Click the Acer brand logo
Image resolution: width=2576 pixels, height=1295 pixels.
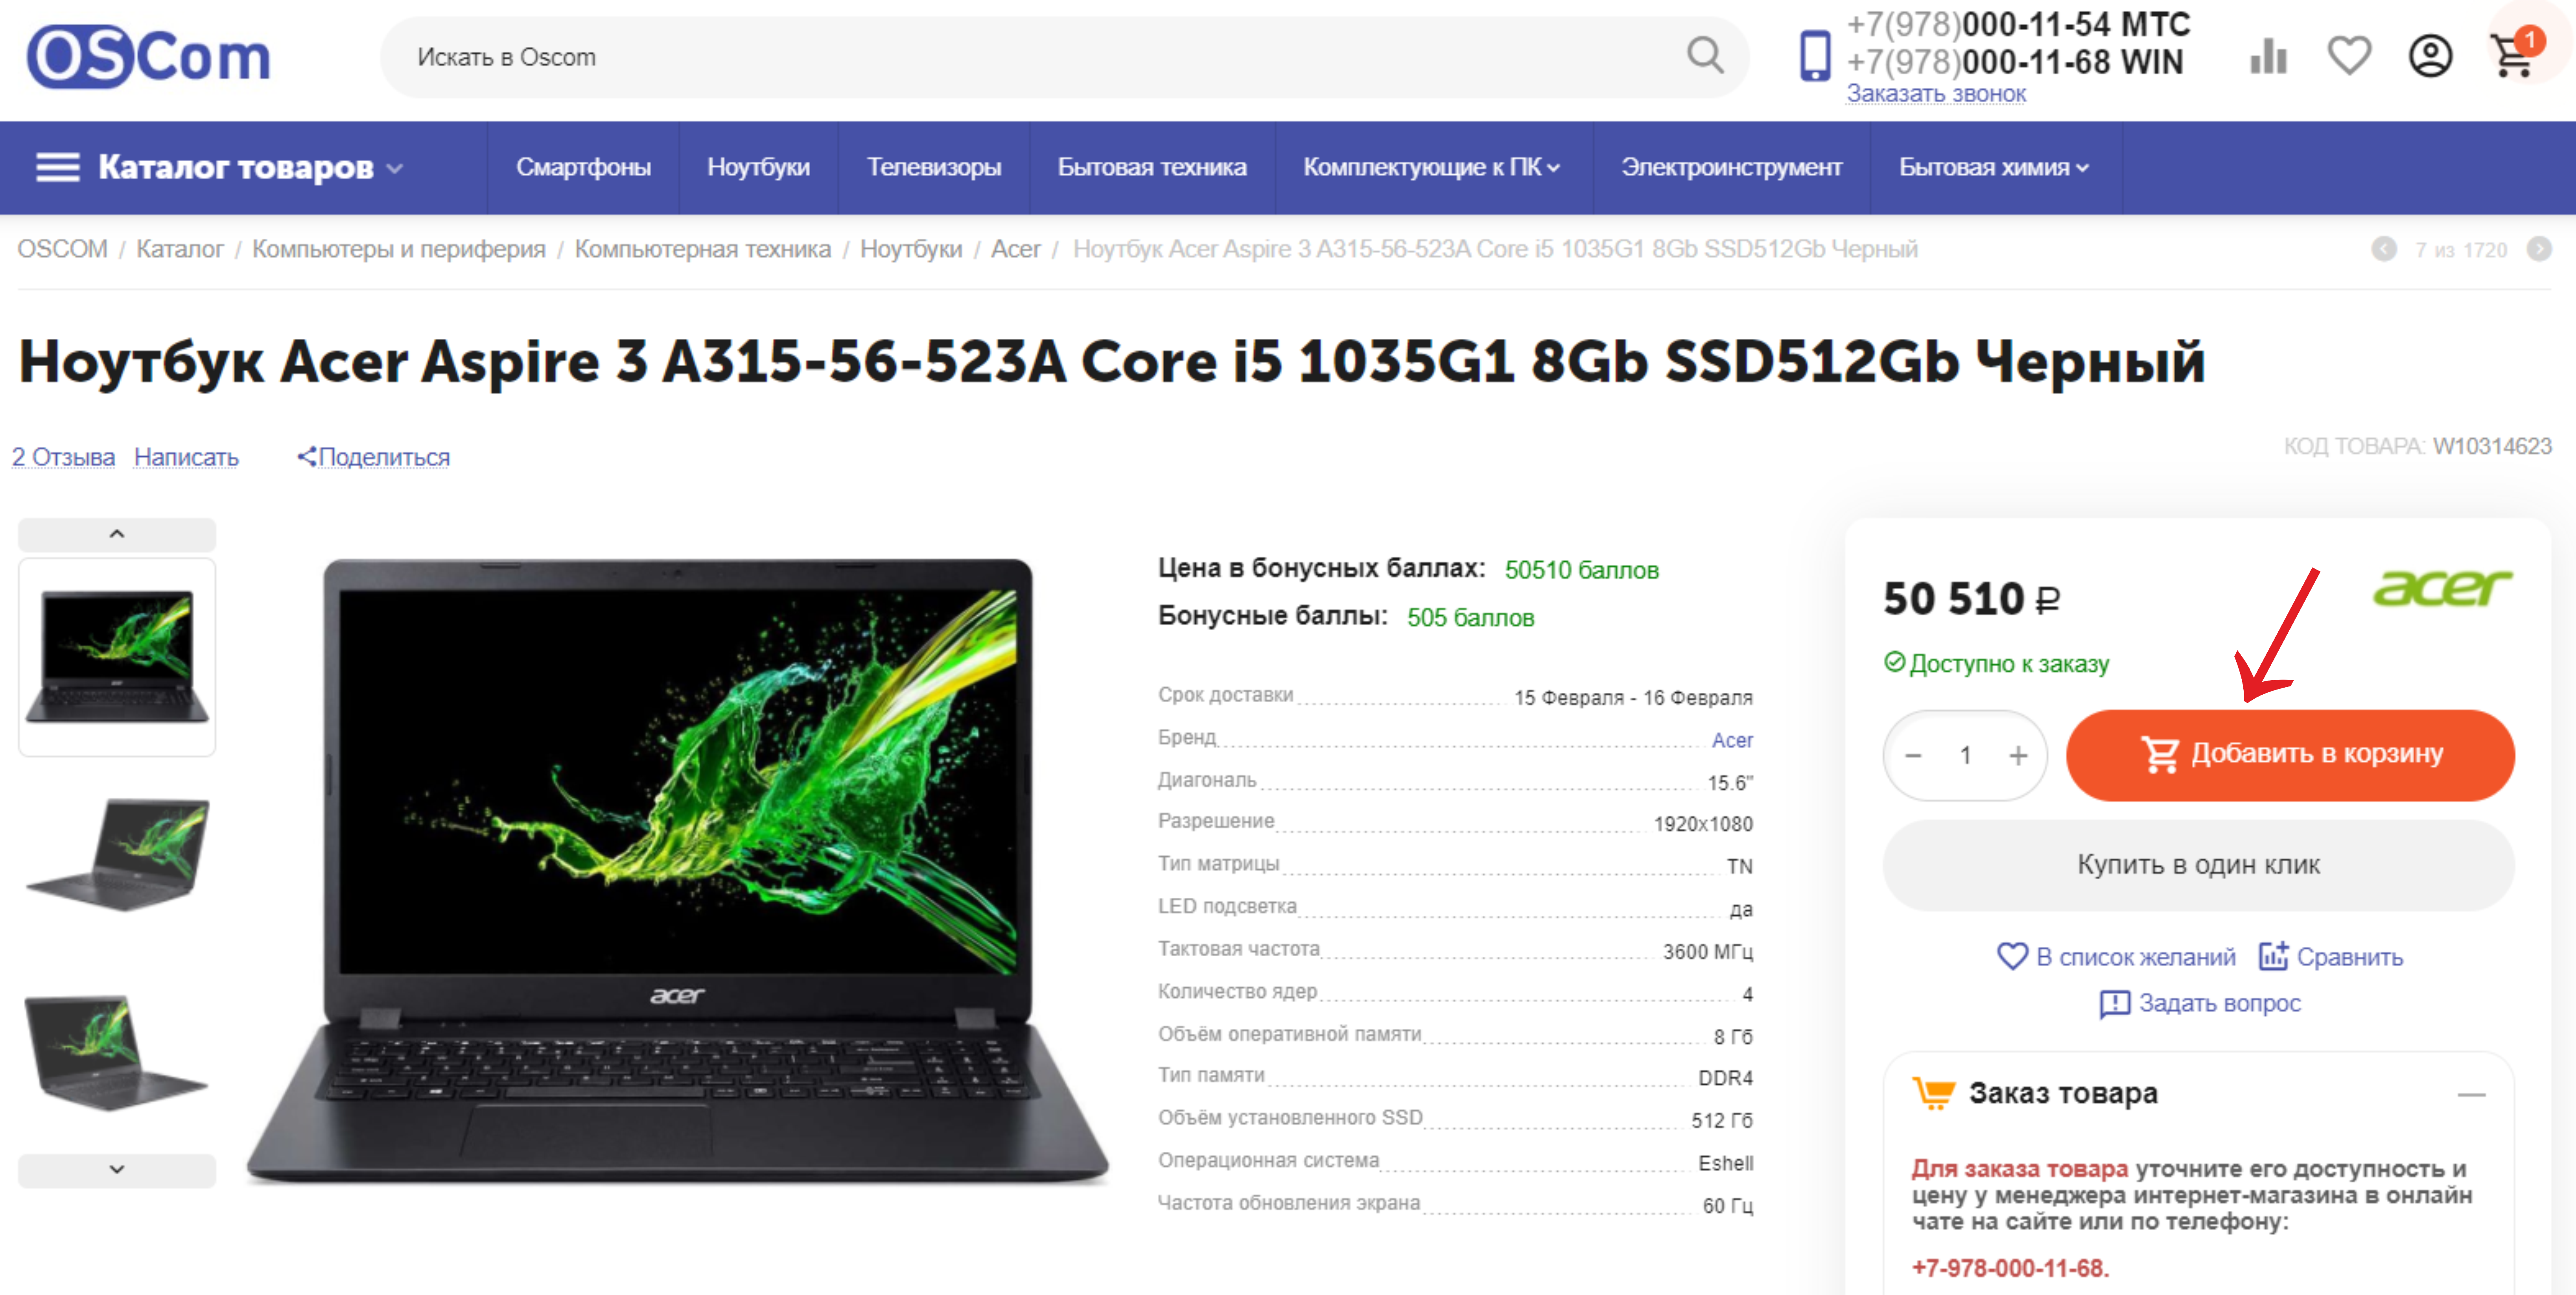[2442, 588]
